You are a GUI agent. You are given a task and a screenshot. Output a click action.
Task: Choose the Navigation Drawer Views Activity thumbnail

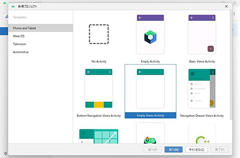click(202, 89)
